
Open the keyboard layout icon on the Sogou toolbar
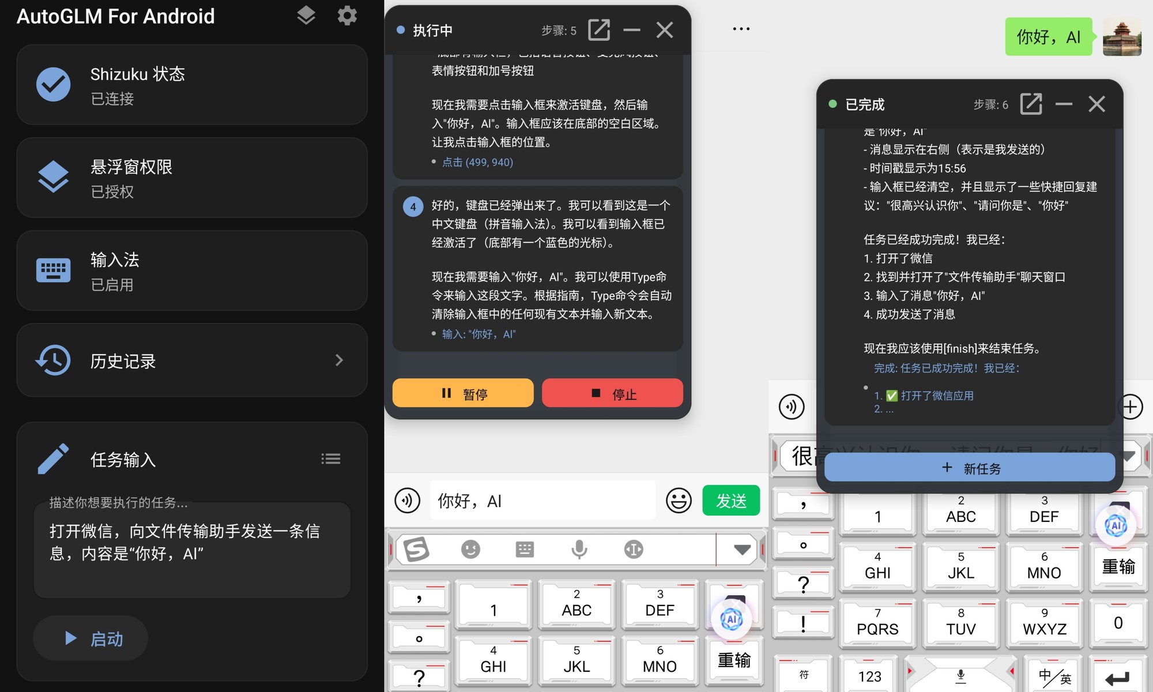(524, 549)
